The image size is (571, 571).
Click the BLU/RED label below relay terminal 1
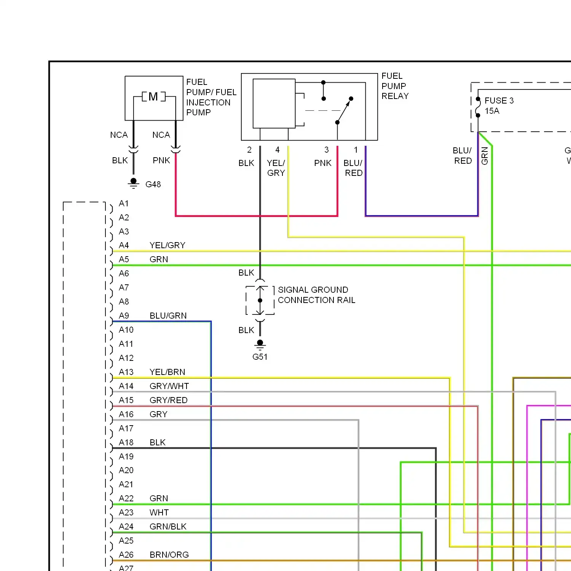click(x=353, y=168)
